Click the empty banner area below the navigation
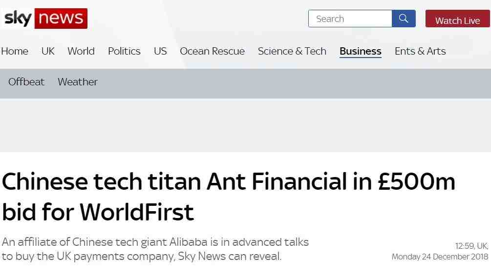491x278 pixels. 245,125
